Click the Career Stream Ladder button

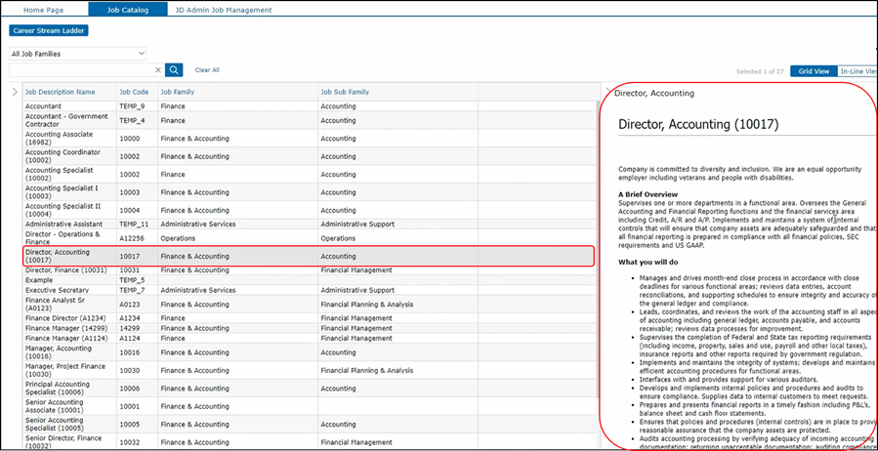pyautogui.click(x=49, y=30)
